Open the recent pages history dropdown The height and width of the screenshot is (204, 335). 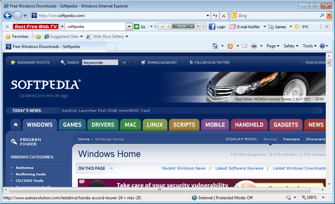pos(25,16)
